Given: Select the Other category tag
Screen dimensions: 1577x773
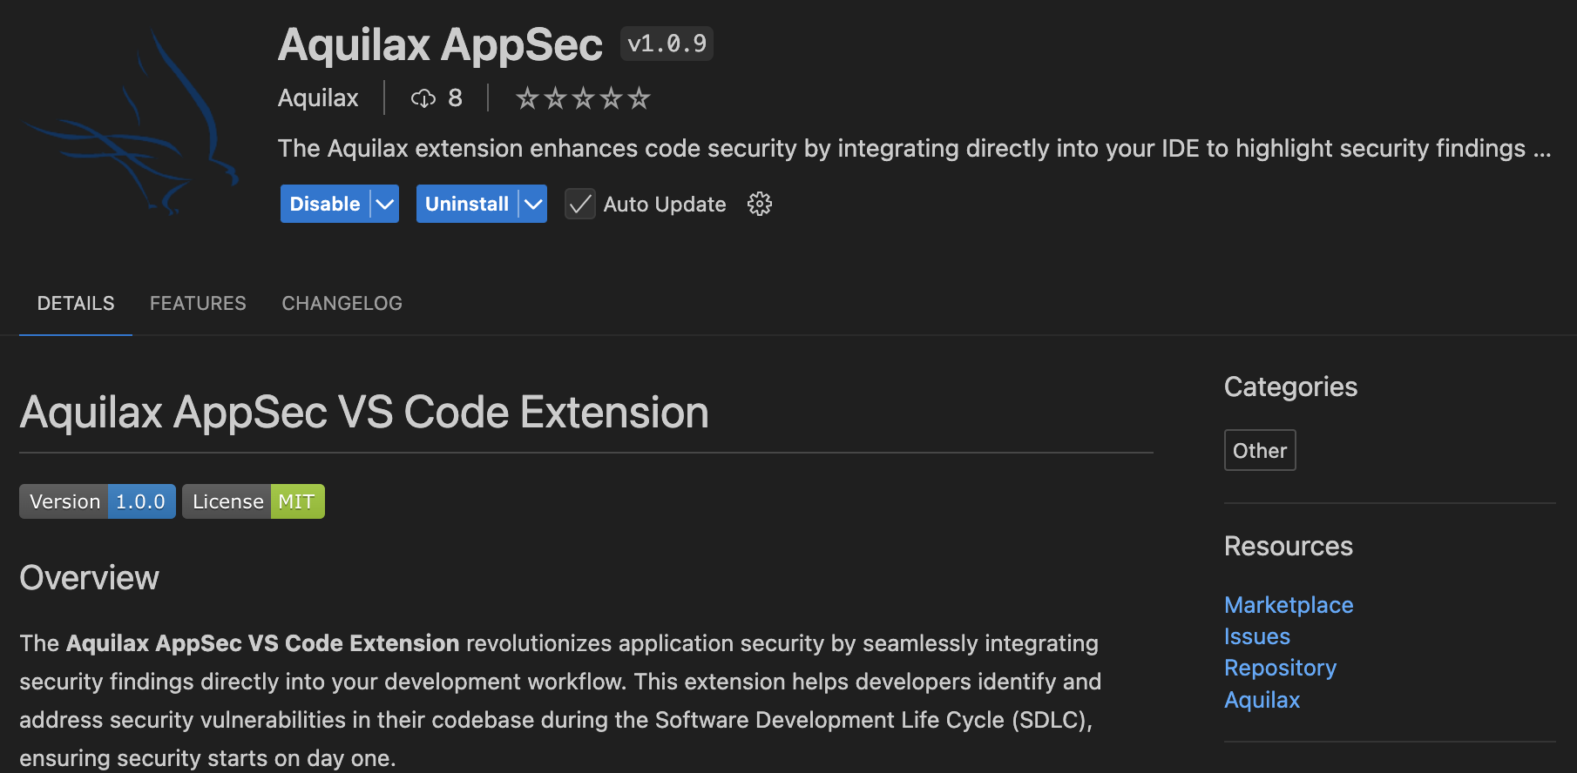Looking at the screenshot, I should point(1260,450).
